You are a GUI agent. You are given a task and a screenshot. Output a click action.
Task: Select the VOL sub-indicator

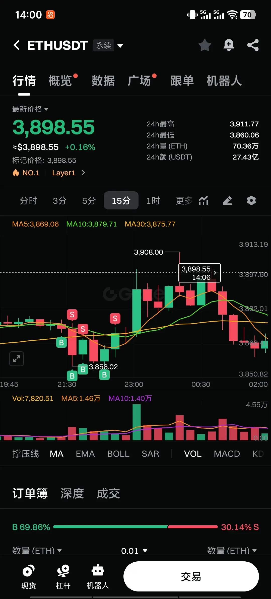click(x=193, y=454)
